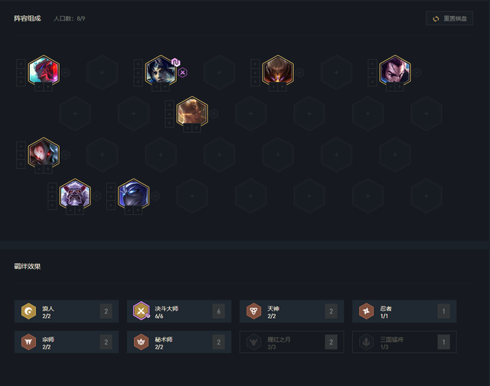The width and height of the screenshot is (490, 386).
Task: Add top item slot for hooded red-eyed champion
Action: point(21,146)
